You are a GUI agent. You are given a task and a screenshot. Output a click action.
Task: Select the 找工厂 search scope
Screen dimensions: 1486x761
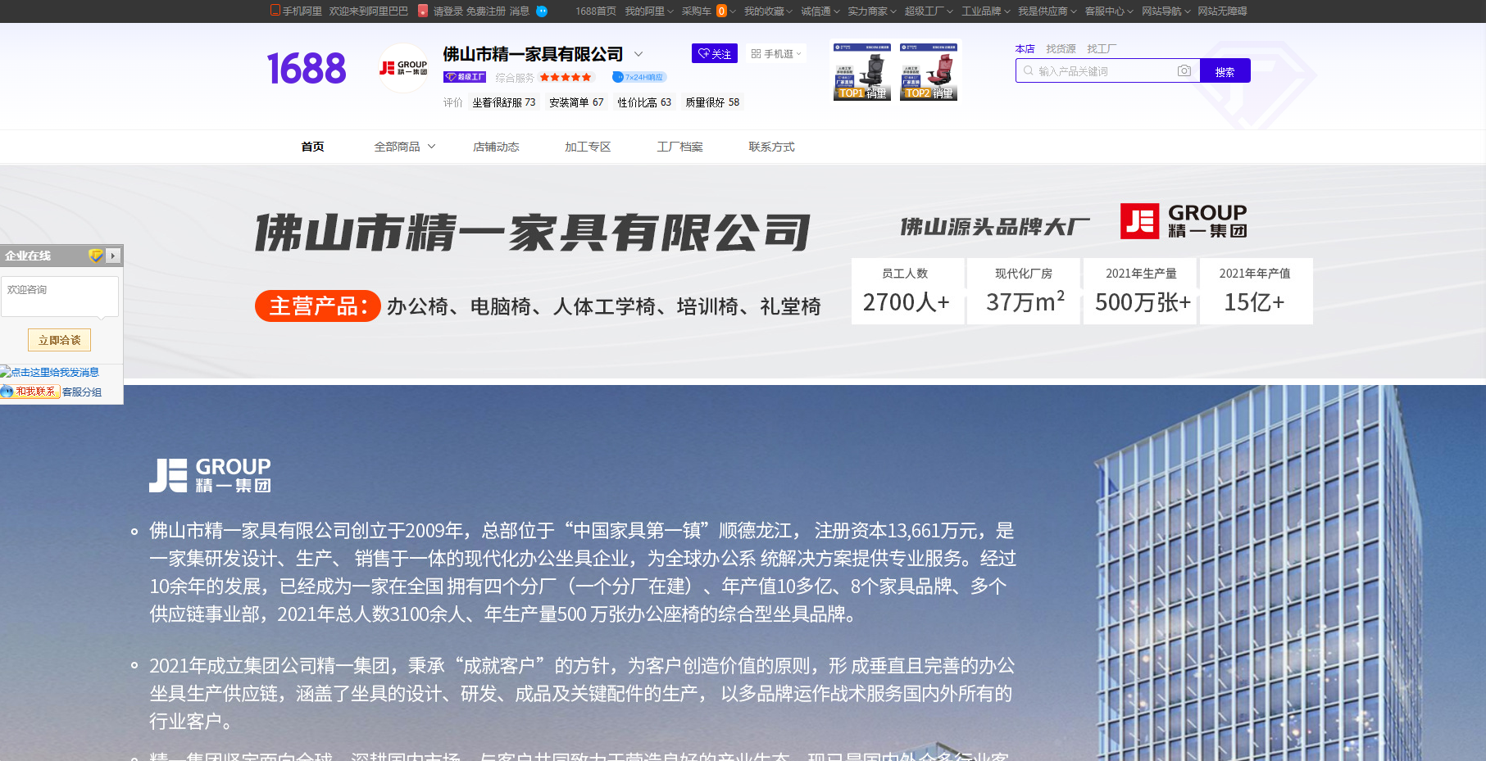(1101, 49)
